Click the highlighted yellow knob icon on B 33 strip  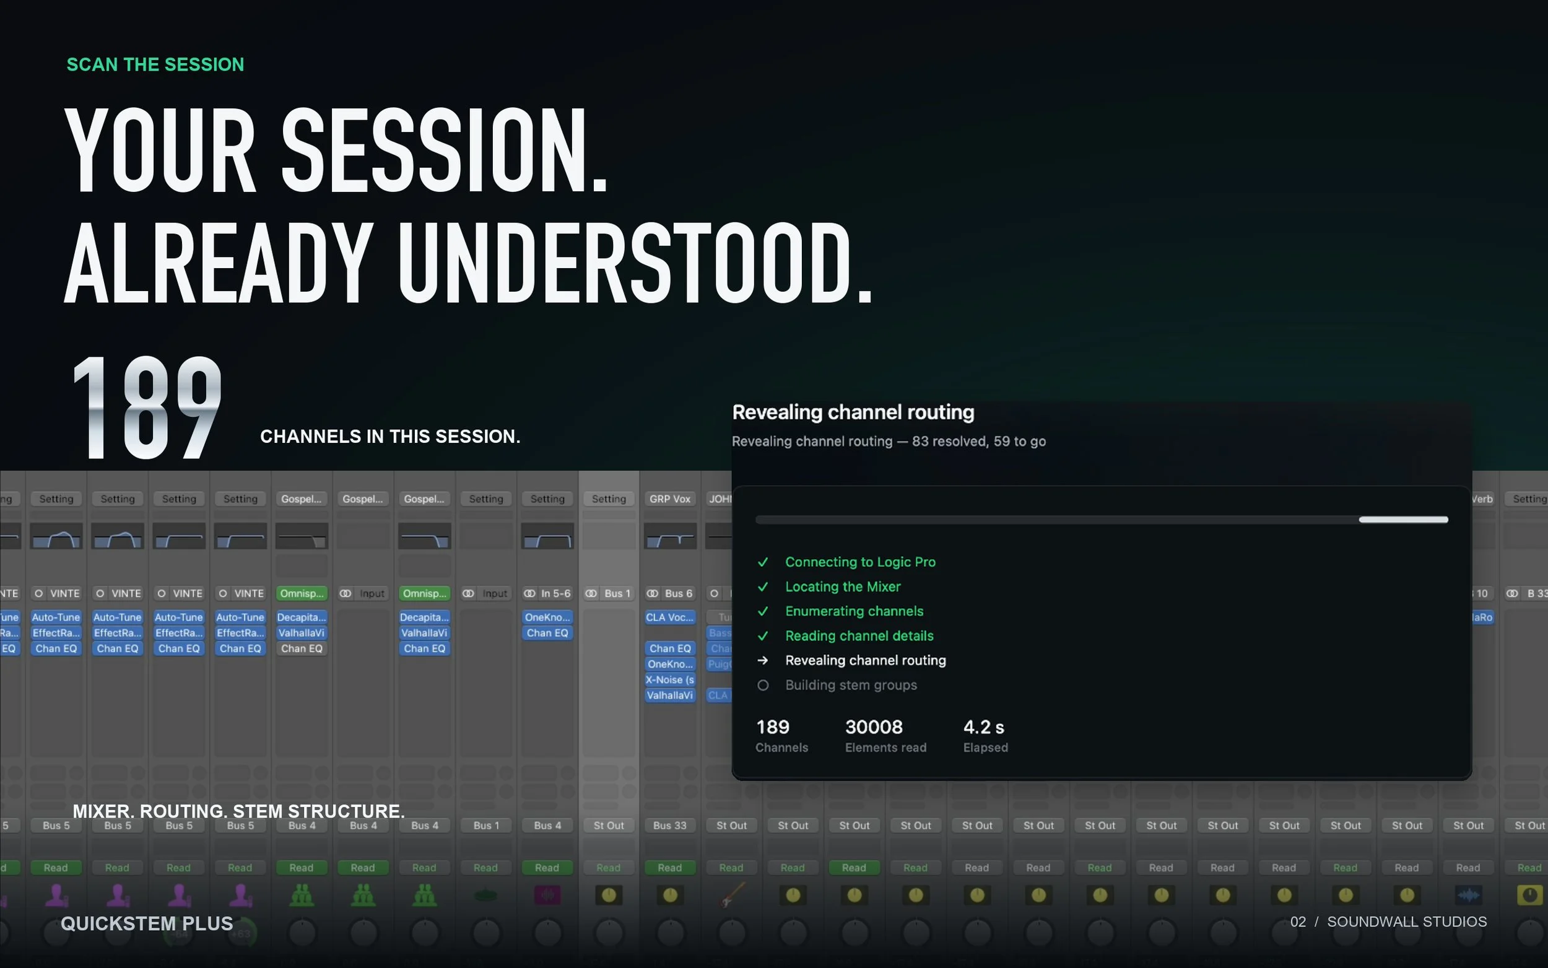coord(1529,895)
